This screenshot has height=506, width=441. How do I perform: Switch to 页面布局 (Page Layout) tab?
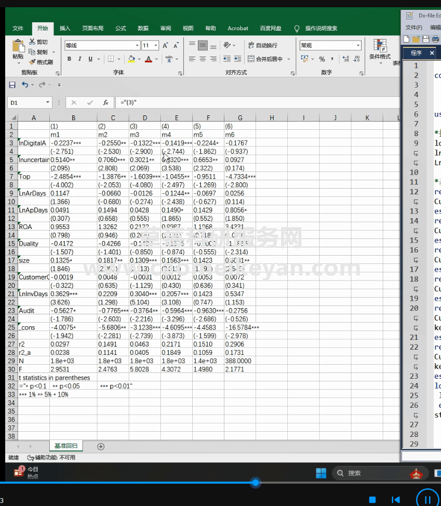point(93,29)
